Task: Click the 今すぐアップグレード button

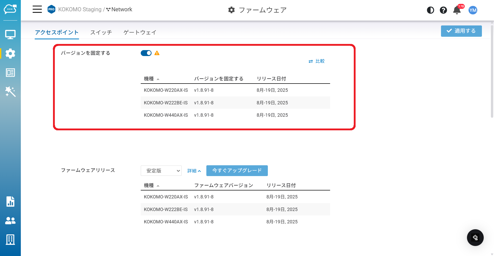Action: tap(237, 171)
